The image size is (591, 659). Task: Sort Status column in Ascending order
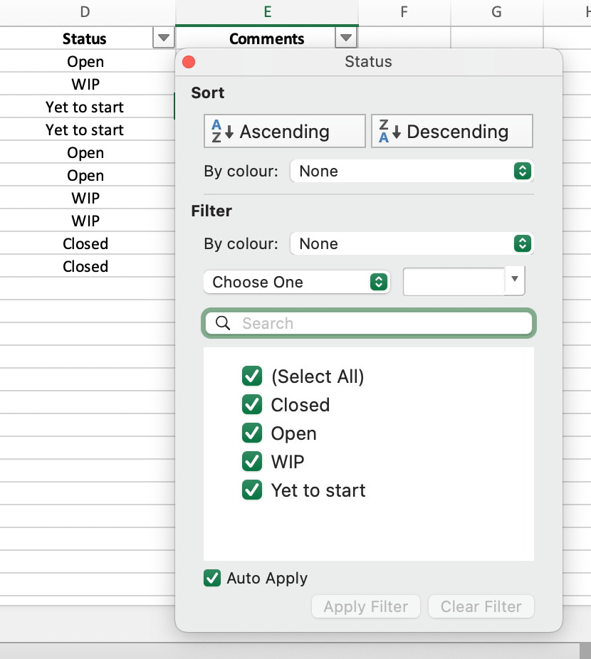pos(284,132)
